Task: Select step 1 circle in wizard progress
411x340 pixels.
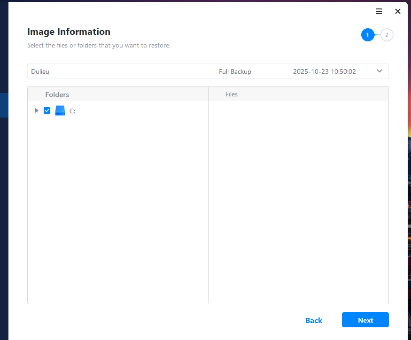Action: pyautogui.click(x=368, y=35)
